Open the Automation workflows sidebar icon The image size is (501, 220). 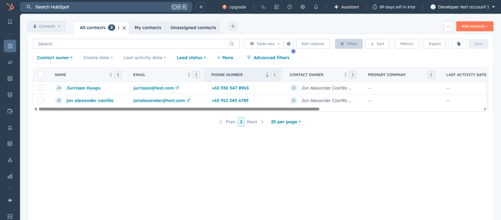[10, 160]
